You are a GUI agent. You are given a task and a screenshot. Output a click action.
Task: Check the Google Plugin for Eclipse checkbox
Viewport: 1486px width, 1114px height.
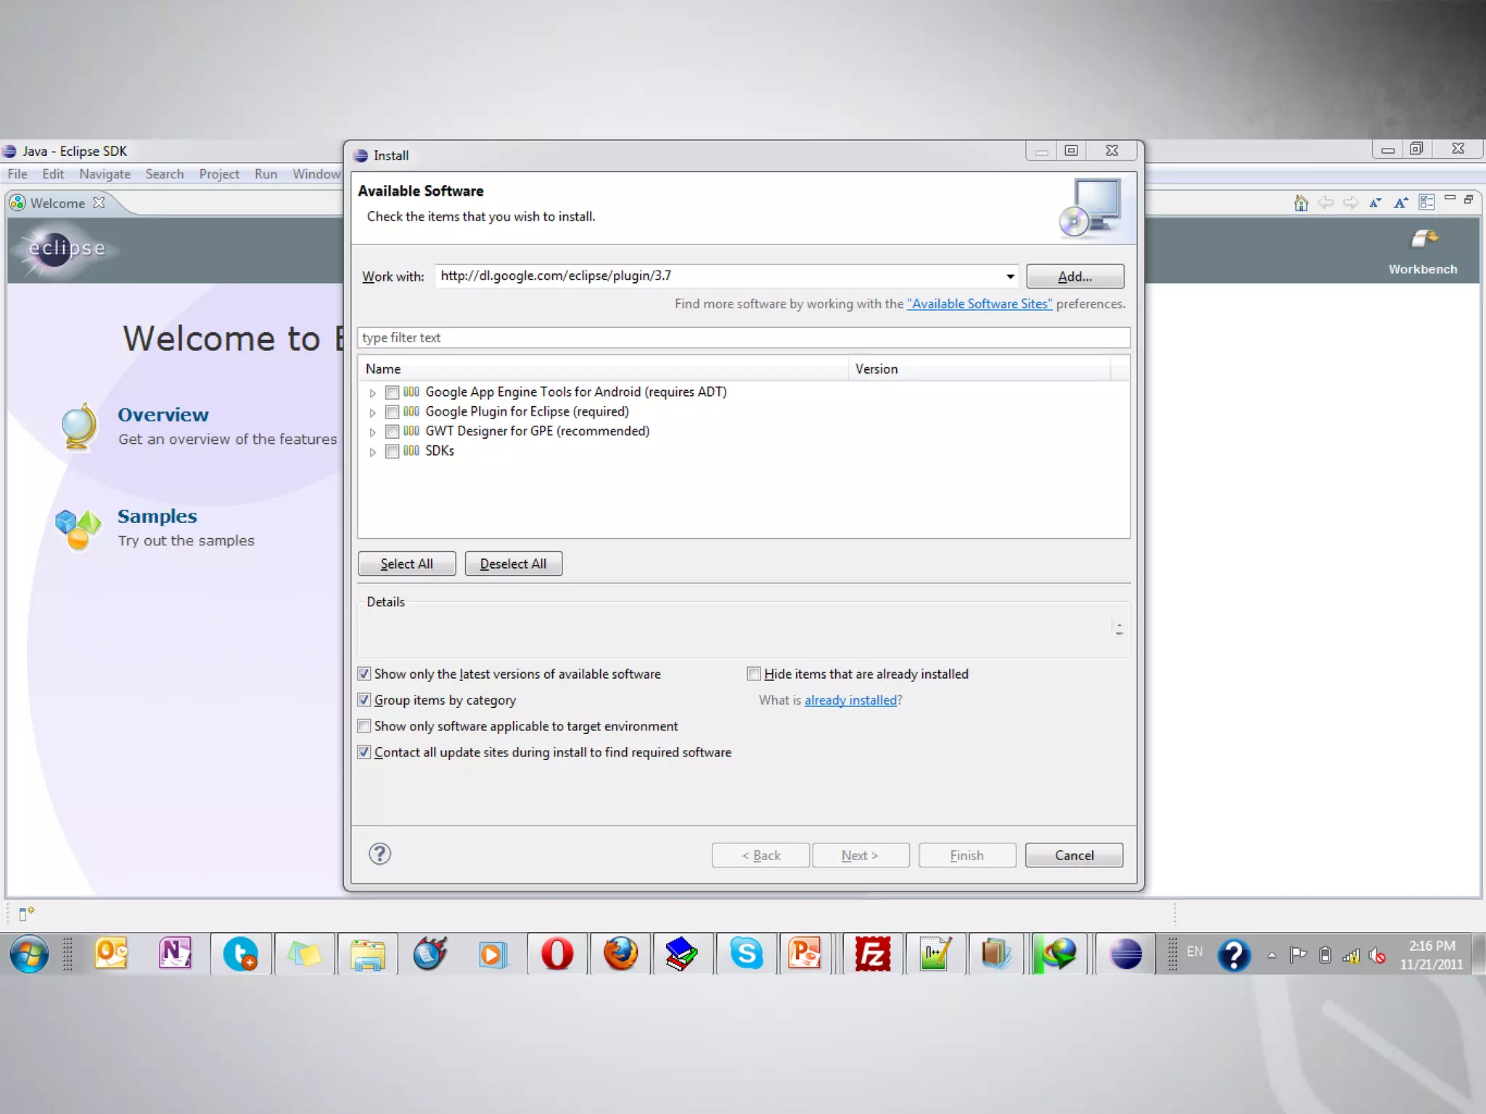click(x=392, y=412)
